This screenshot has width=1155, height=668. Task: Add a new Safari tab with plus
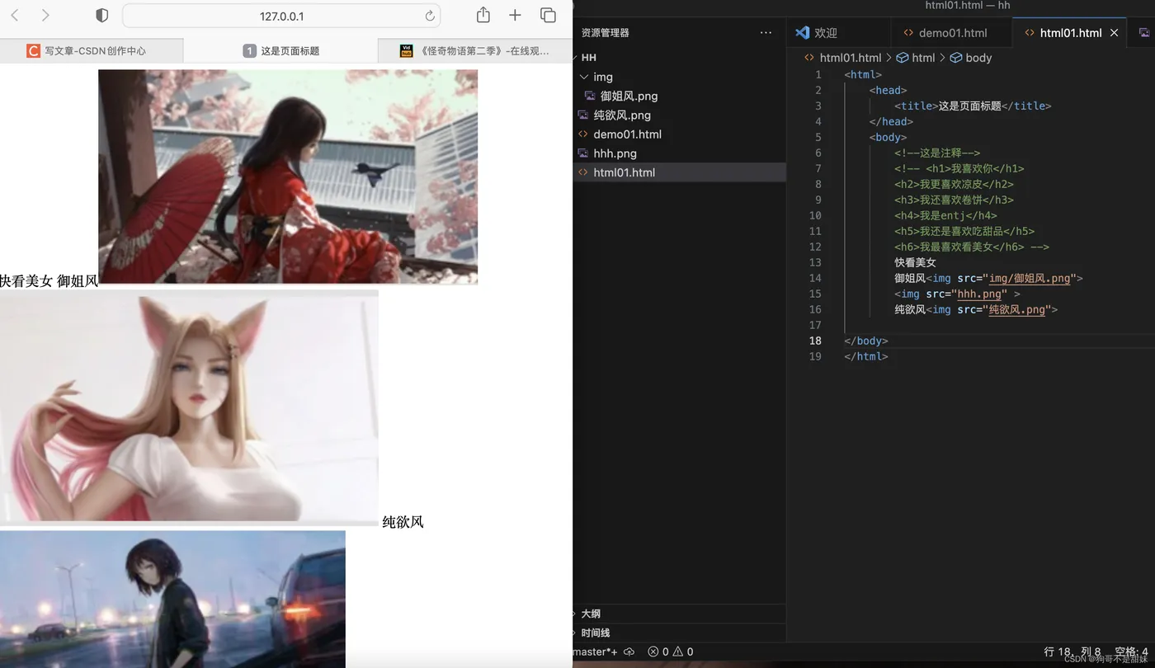pos(515,15)
